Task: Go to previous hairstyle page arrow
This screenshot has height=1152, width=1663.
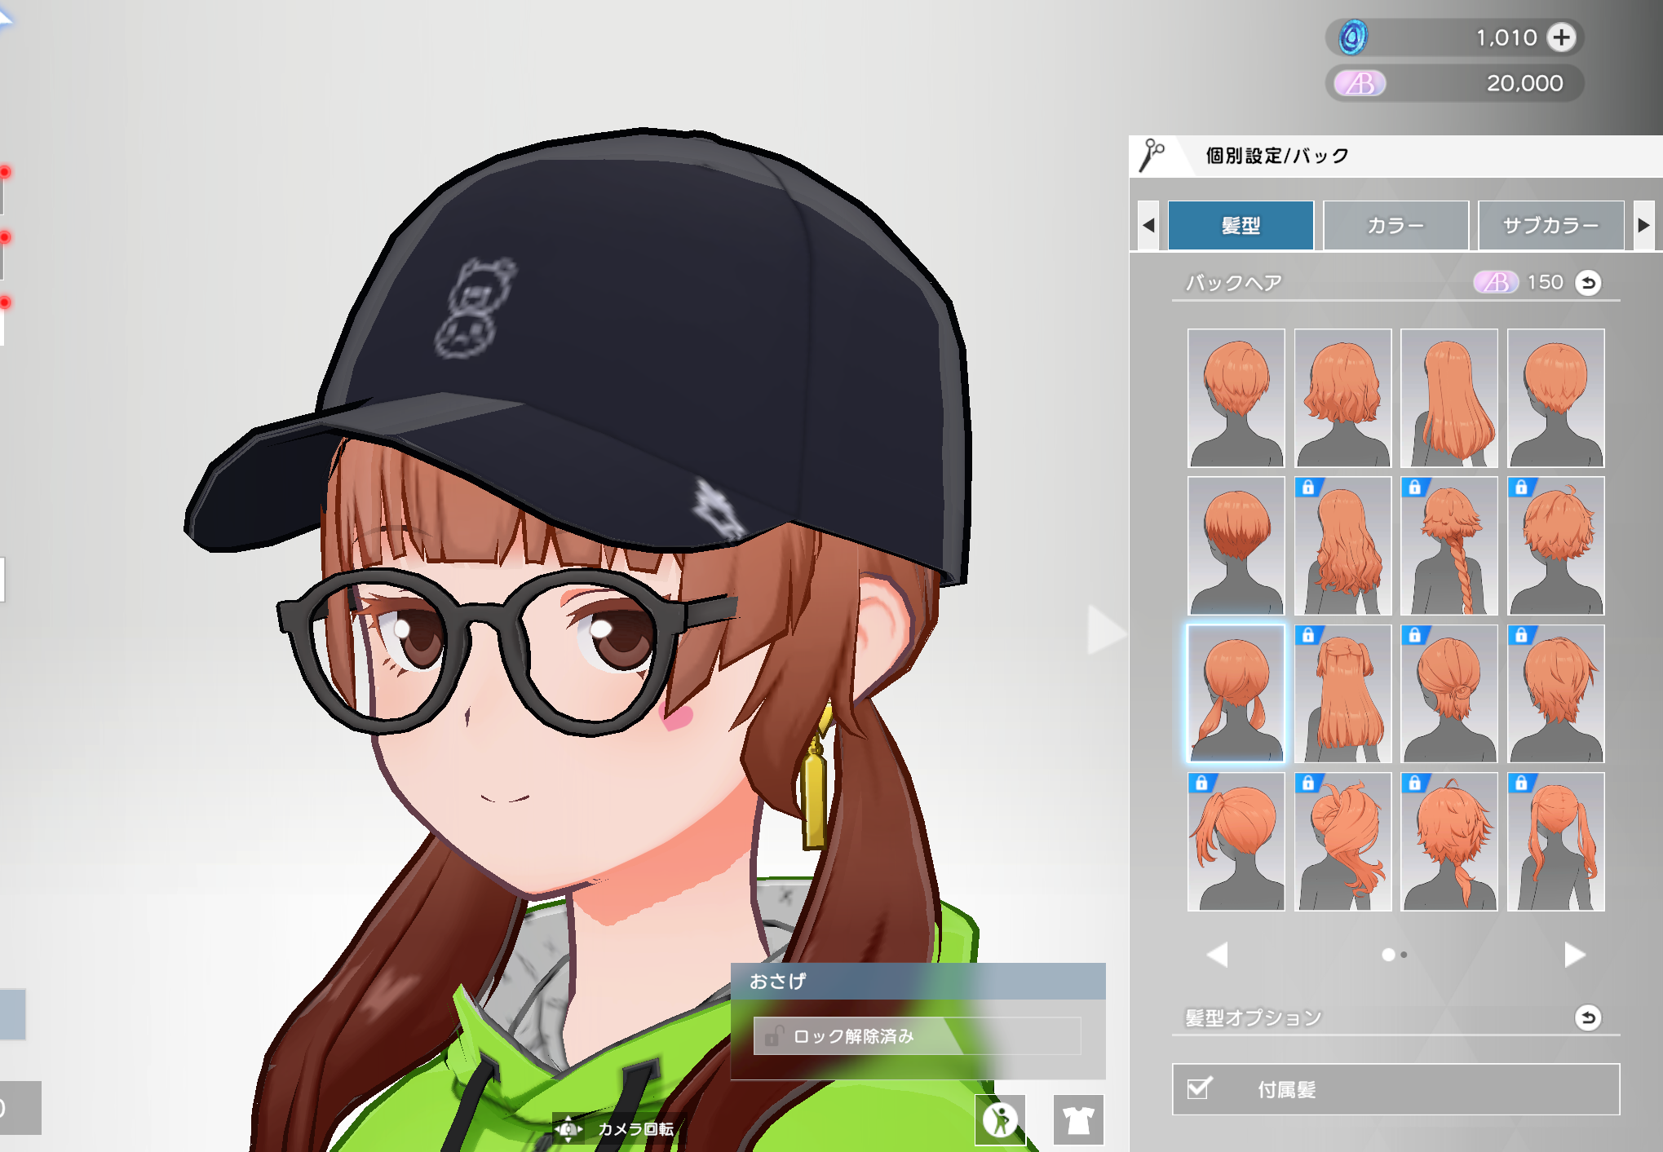Action: [1217, 955]
